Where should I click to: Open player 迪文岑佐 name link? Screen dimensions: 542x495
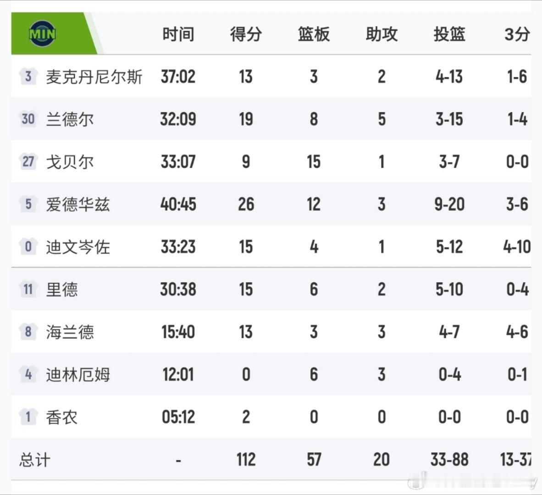coord(78,247)
